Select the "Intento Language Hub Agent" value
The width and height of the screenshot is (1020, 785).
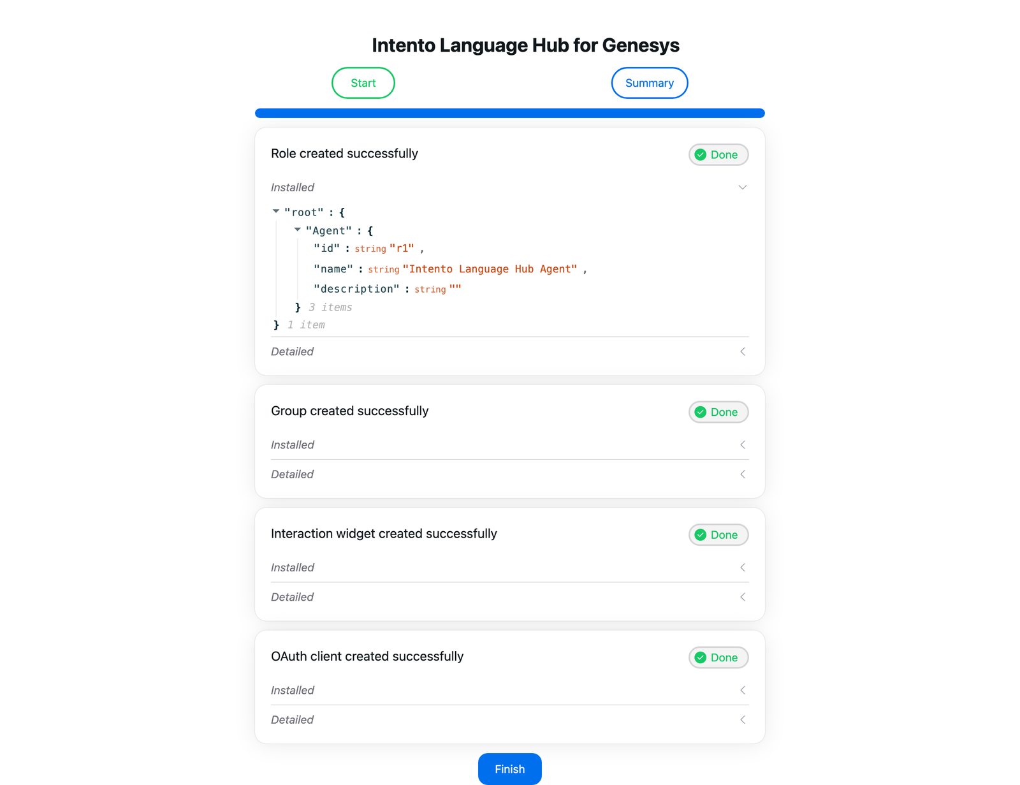coord(490,269)
